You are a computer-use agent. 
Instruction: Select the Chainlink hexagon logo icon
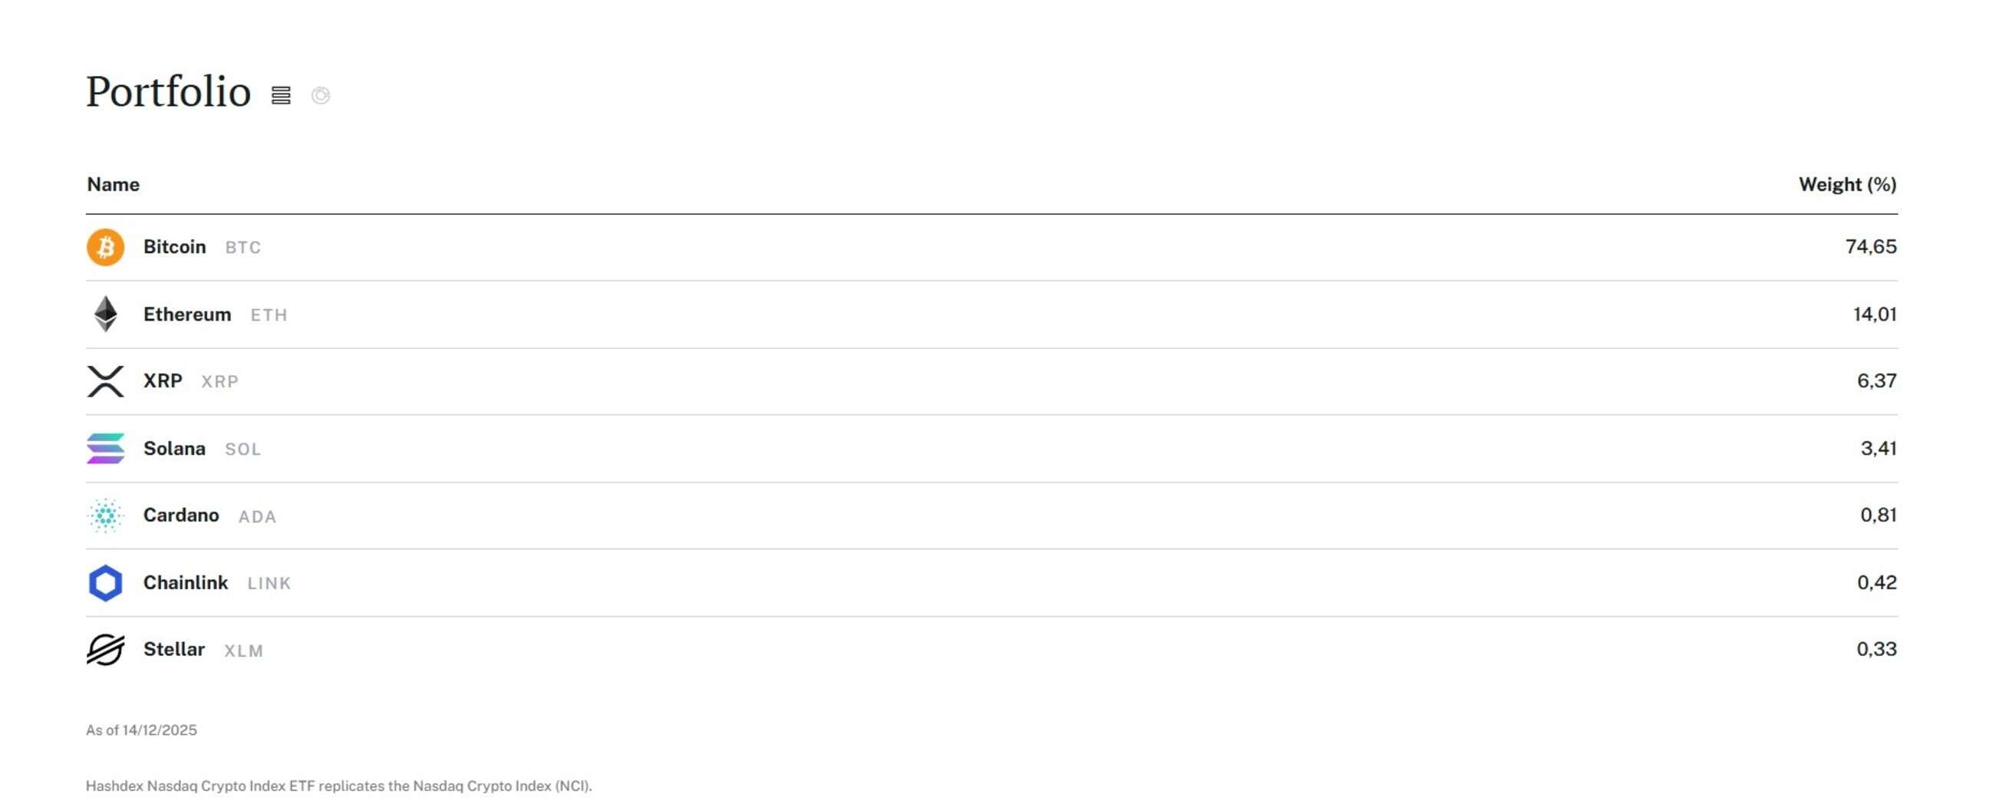107,583
